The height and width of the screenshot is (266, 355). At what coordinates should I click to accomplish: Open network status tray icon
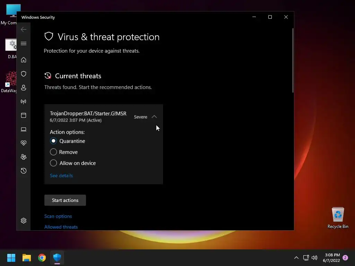pyautogui.click(x=306, y=258)
